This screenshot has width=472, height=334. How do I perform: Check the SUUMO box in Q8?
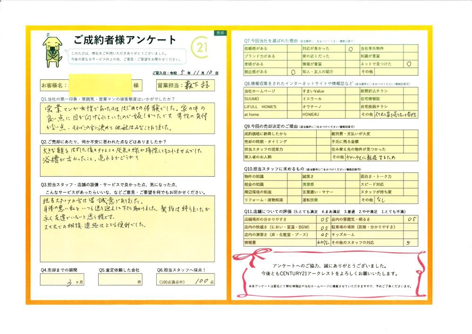292,99
